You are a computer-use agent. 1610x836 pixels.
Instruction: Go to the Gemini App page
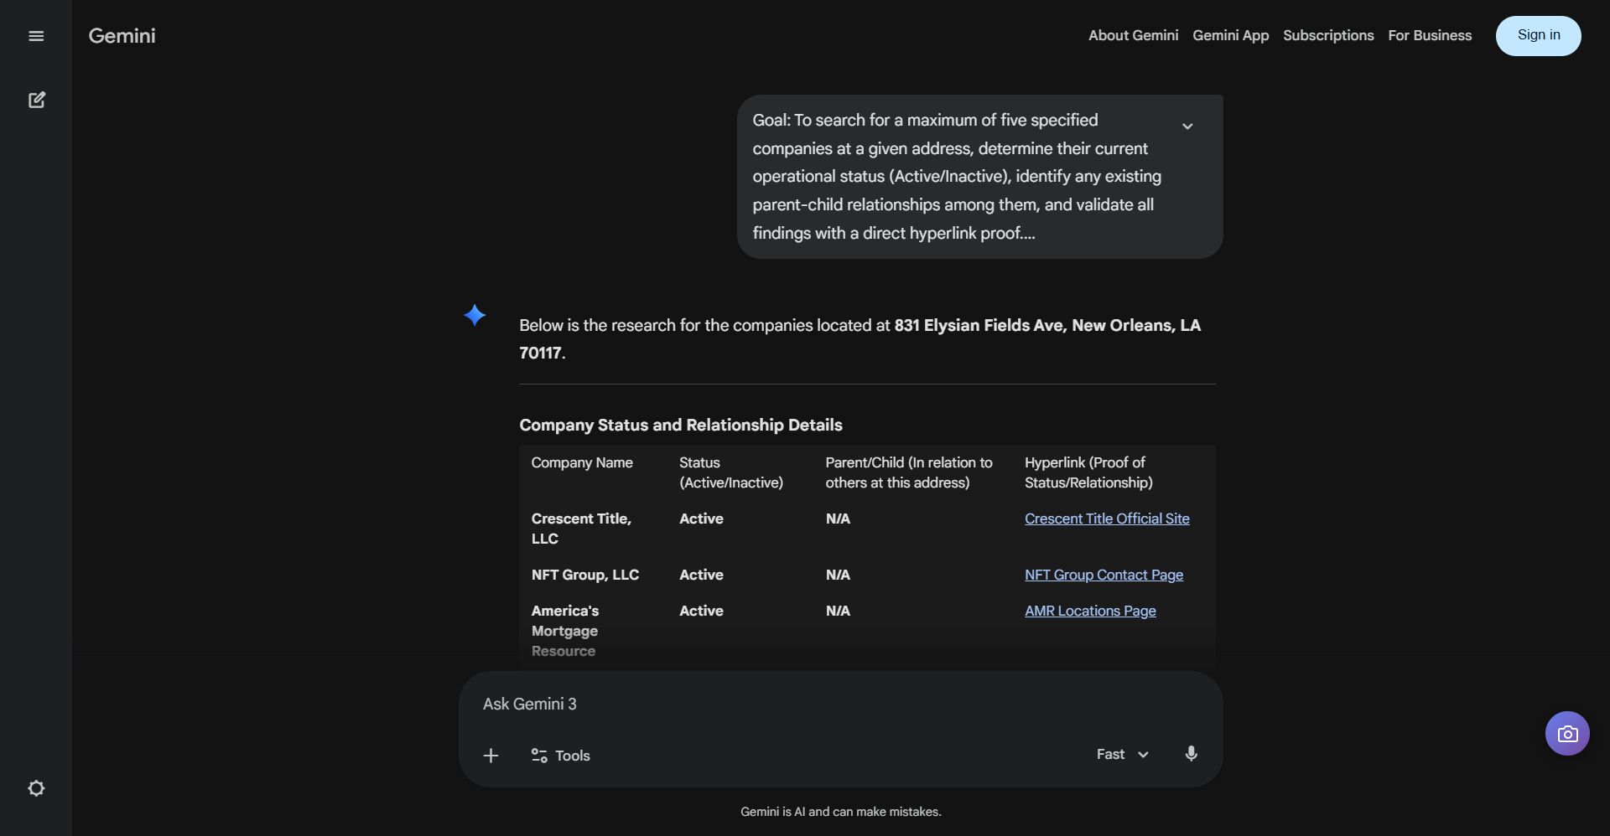point(1230,35)
